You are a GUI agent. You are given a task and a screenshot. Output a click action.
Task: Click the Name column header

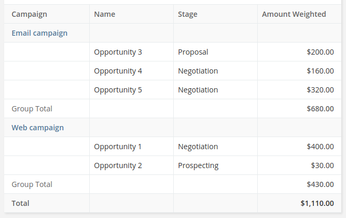104,14
